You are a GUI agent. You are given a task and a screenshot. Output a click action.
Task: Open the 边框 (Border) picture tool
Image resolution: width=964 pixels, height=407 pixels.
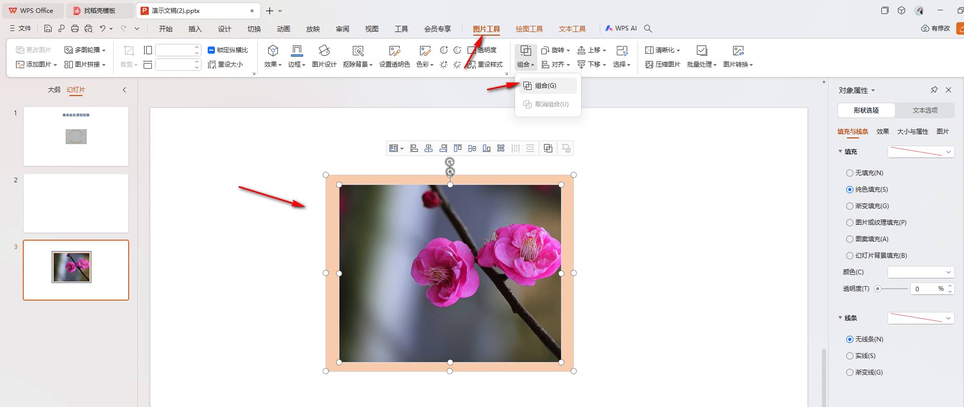[x=297, y=56]
